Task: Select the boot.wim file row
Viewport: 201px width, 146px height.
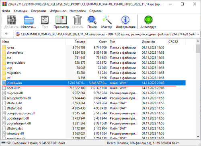Action: (x=94, y=88)
